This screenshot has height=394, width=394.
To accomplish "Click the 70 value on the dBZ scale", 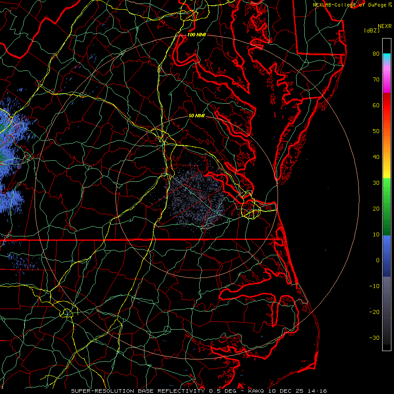I will pos(376,79).
